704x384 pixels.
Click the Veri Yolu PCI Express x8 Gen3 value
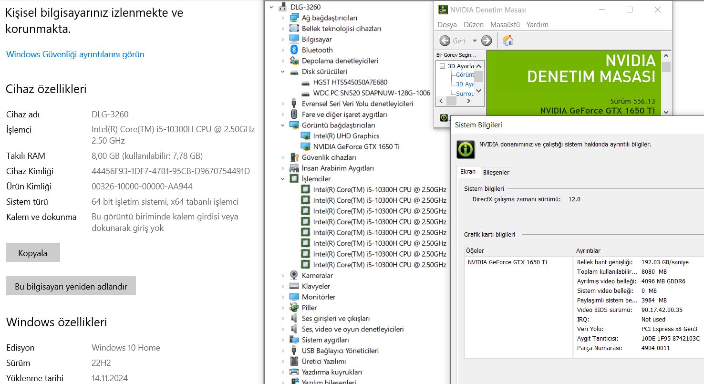(669, 329)
